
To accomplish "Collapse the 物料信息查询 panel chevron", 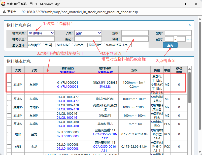I will (x=190, y=25).
